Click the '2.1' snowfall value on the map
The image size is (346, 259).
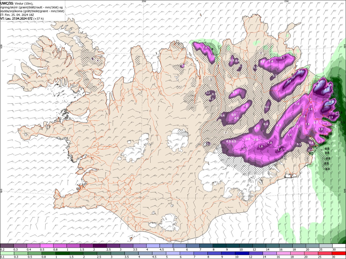pos(283,58)
